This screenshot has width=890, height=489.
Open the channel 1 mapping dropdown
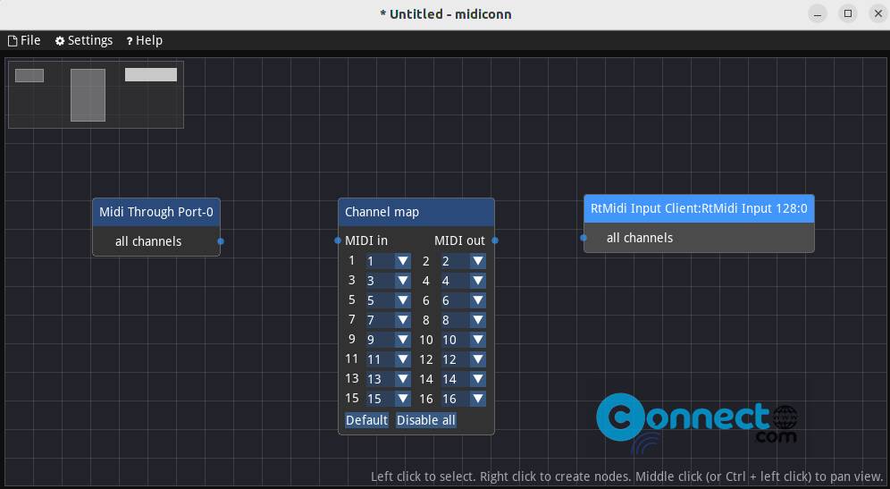(x=388, y=261)
